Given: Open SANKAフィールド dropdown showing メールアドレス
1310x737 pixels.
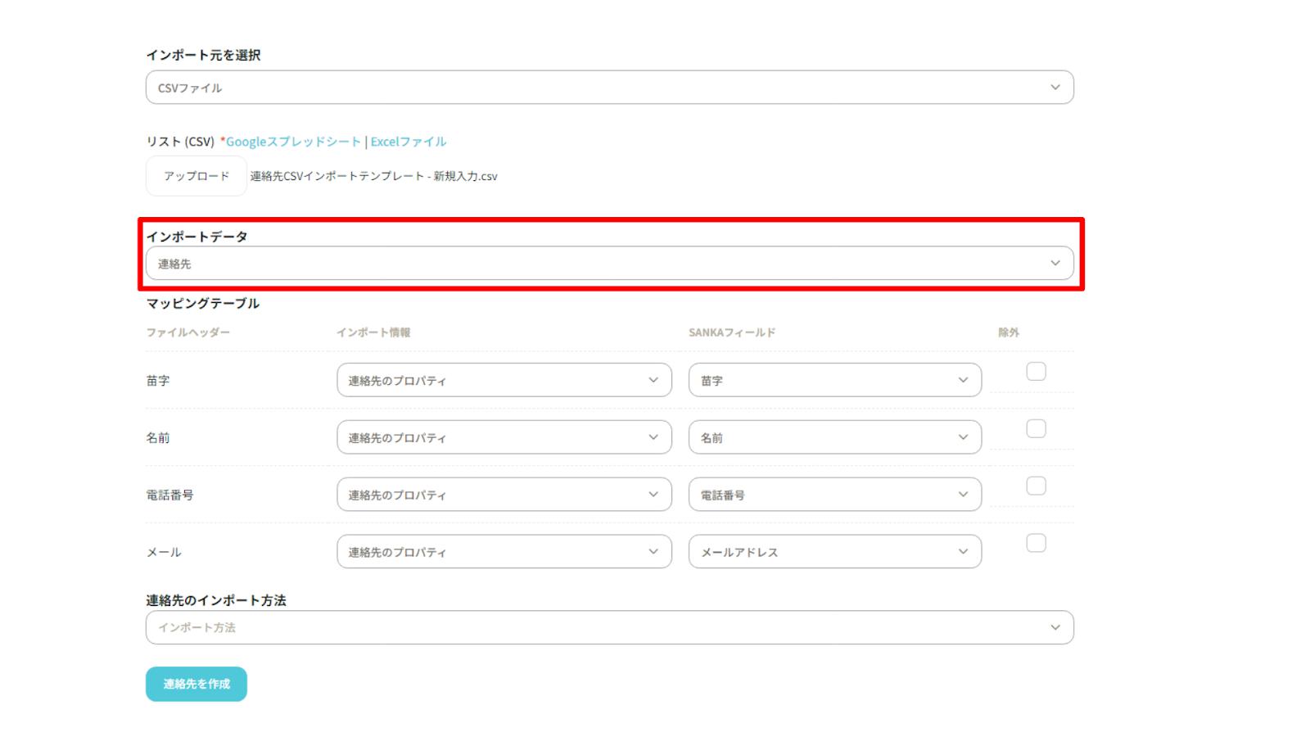Looking at the screenshot, I should [835, 552].
